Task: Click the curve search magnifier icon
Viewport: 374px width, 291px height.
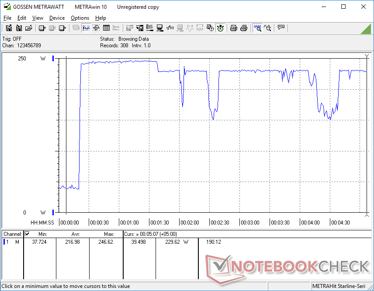Action: click(267, 28)
